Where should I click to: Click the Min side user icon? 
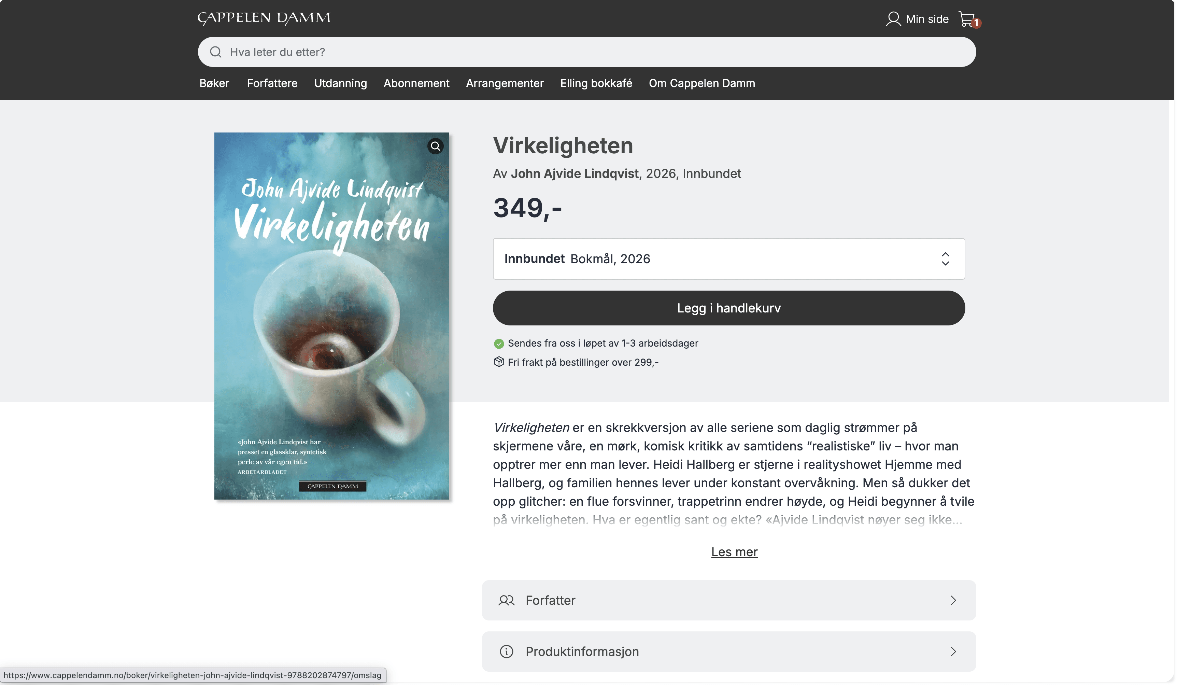[893, 19]
